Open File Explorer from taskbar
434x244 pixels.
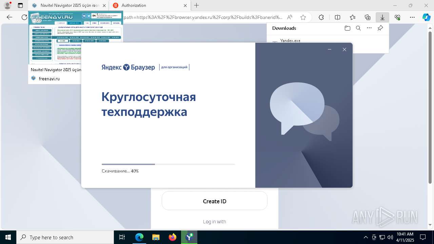tap(156, 237)
